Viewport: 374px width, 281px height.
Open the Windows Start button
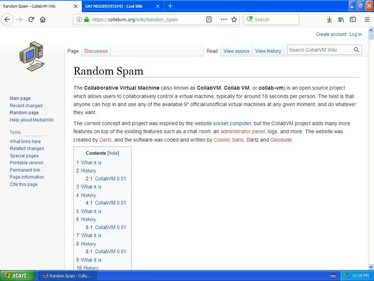tap(17, 276)
